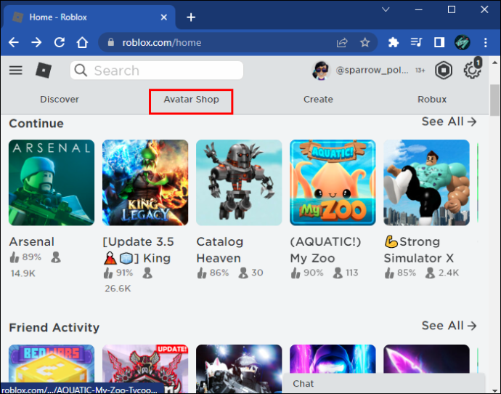Click the browser forward arrow

point(36,42)
